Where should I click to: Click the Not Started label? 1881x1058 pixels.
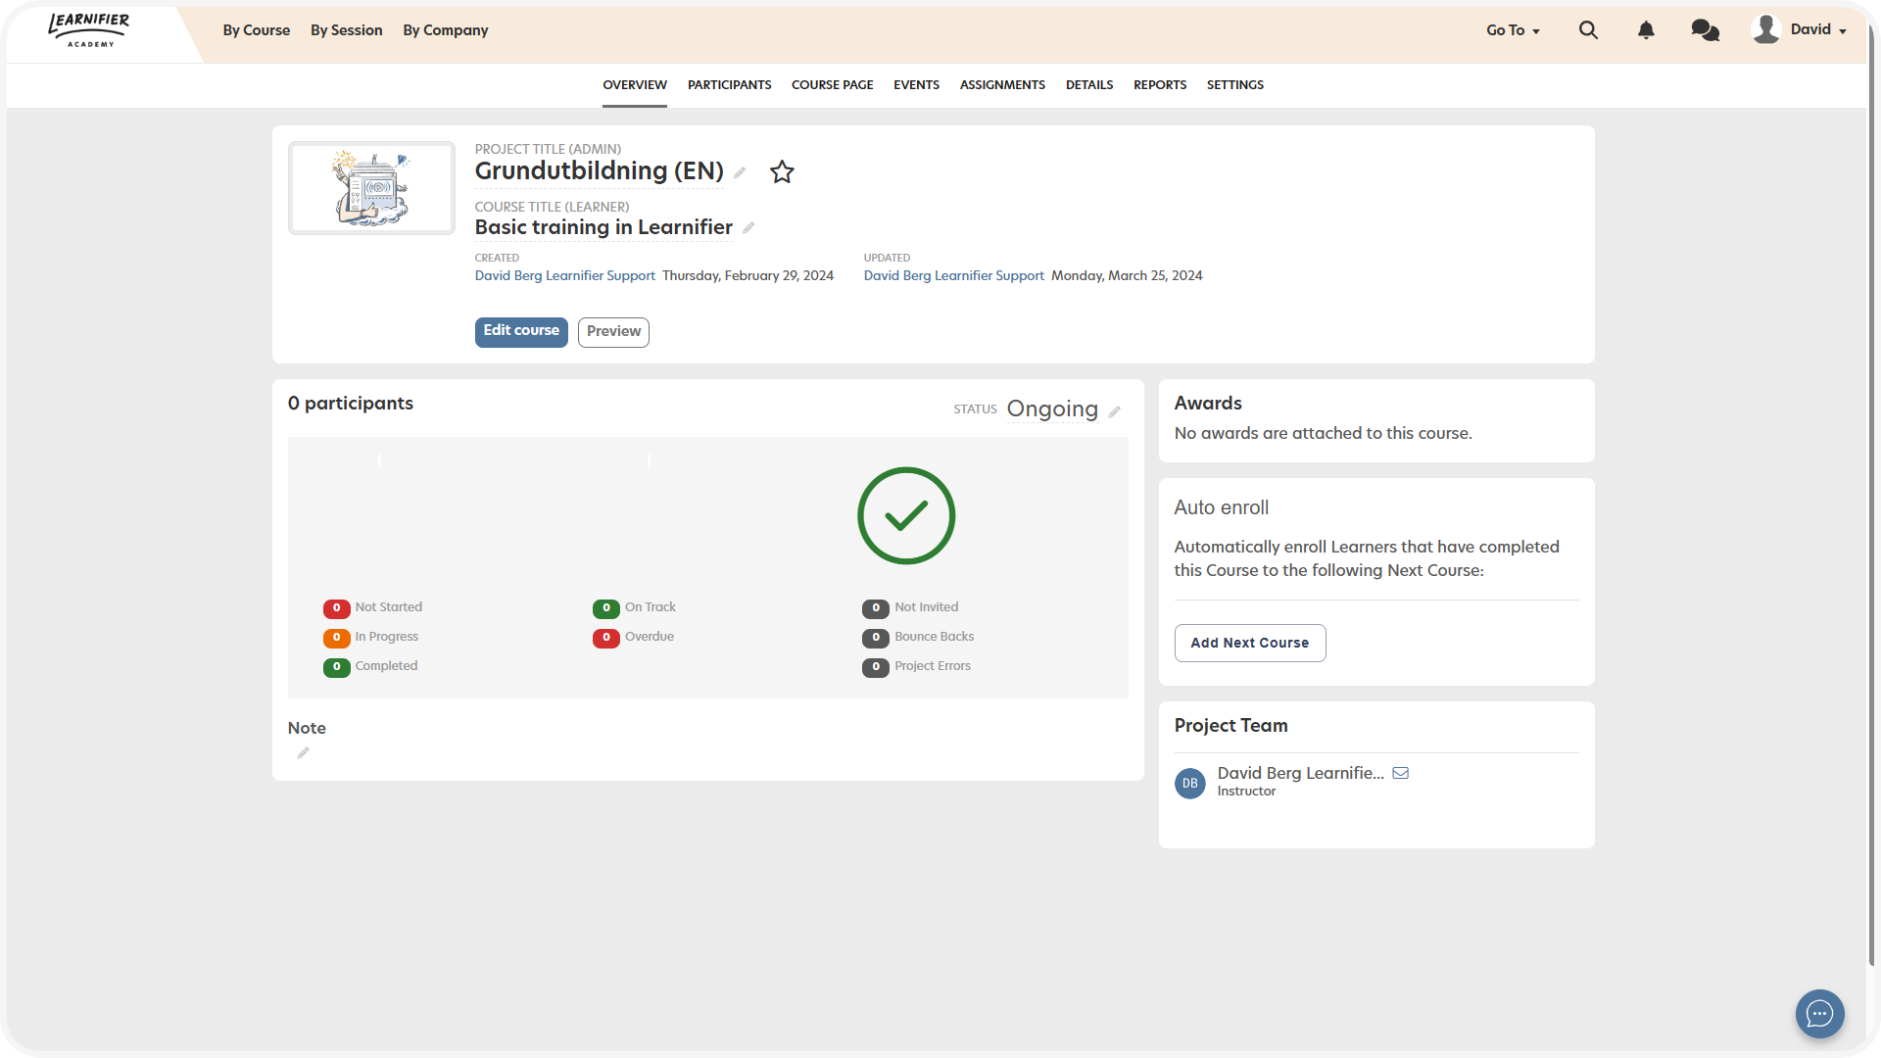pyautogui.click(x=389, y=607)
